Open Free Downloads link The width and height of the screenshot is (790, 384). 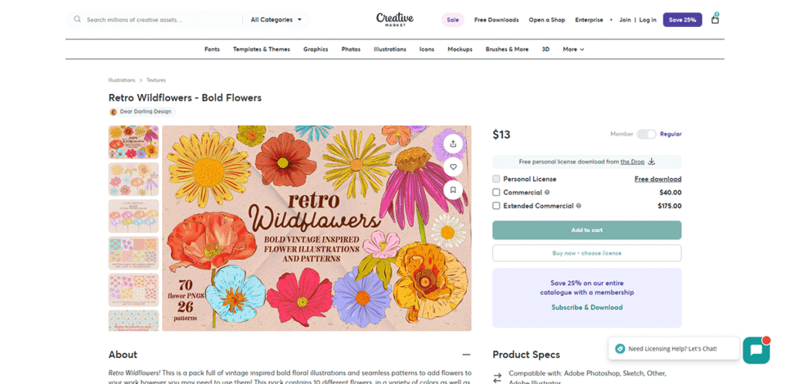point(496,20)
